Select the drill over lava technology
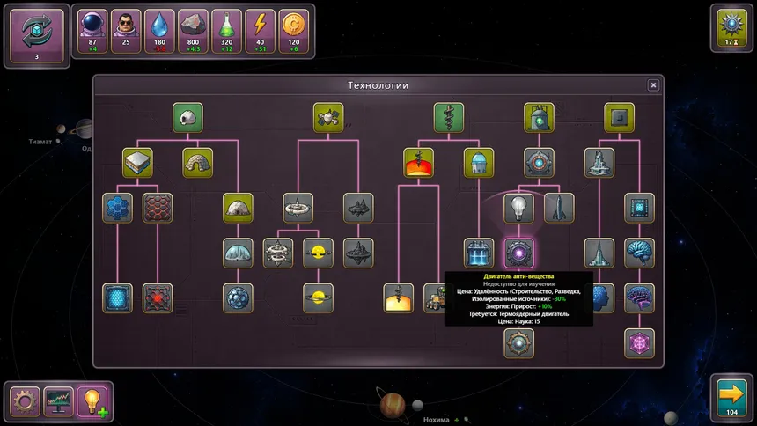757x426 pixels. pos(419,163)
